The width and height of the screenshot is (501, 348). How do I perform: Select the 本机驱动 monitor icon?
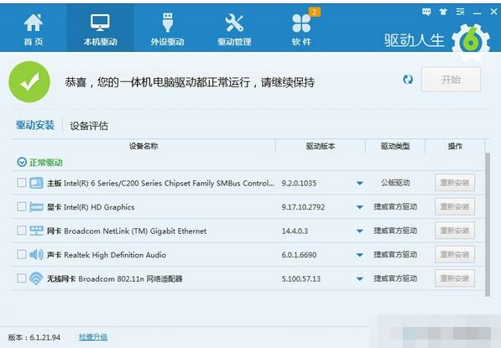(x=100, y=23)
